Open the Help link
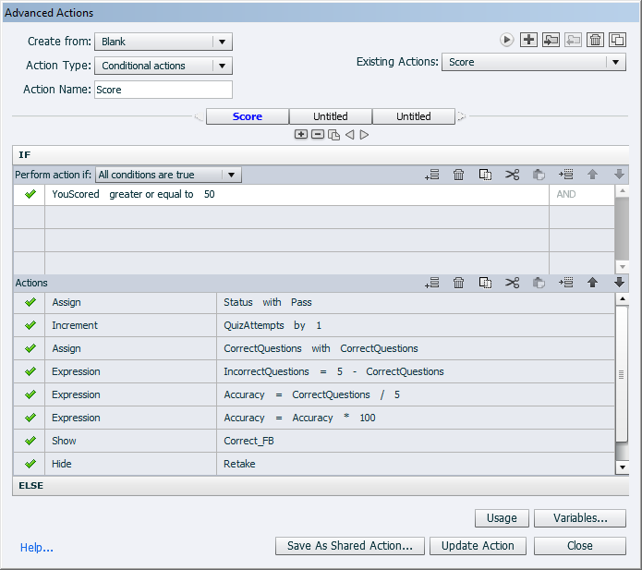 click(36, 548)
